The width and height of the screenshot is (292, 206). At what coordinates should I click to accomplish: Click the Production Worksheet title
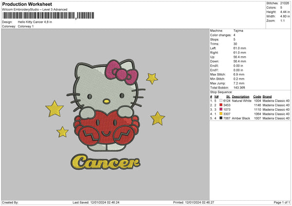27,4
